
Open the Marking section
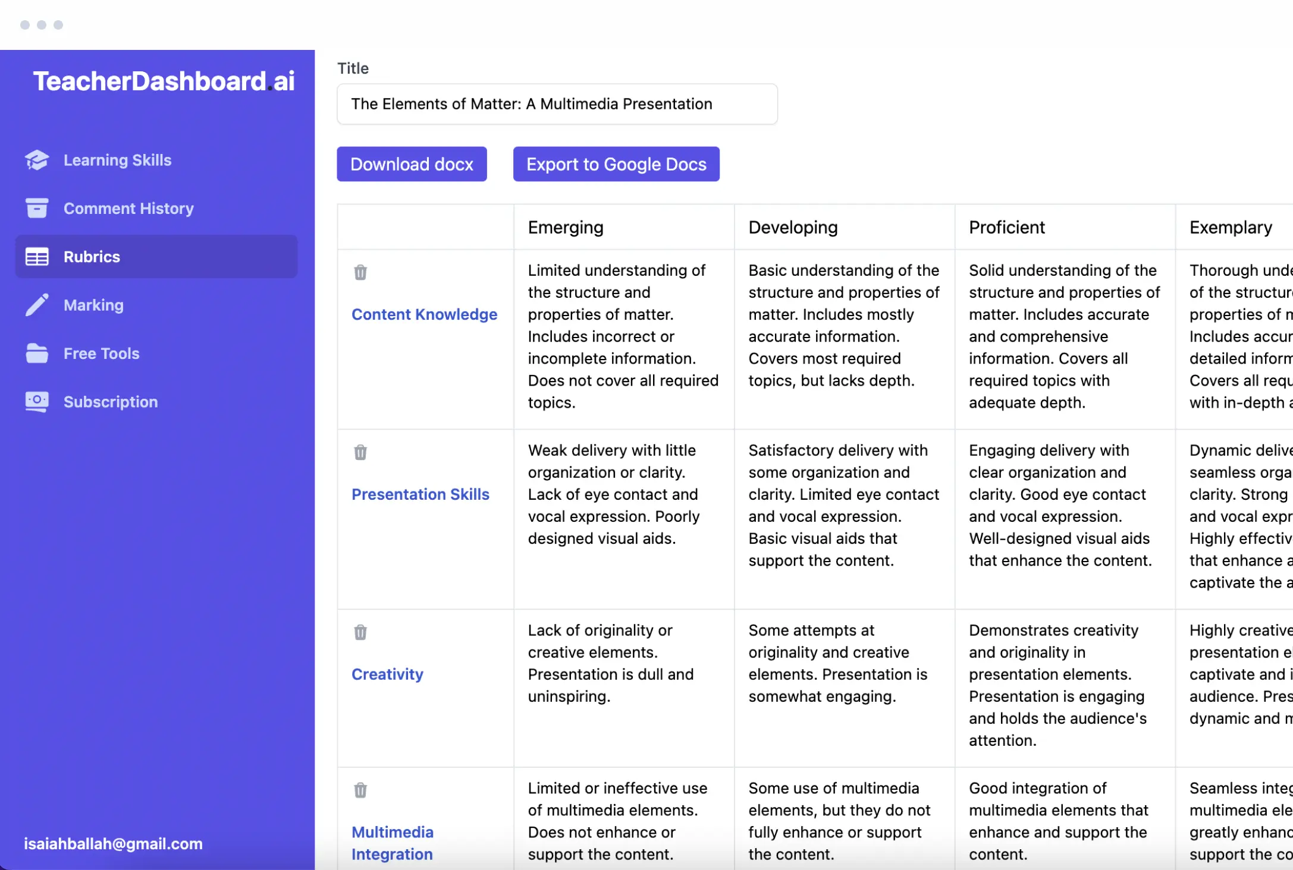tap(93, 305)
